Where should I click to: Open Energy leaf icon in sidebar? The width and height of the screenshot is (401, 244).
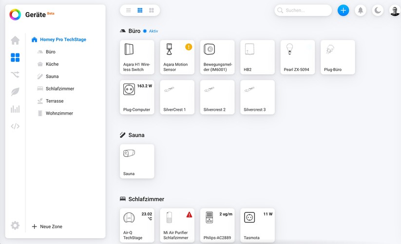(15, 92)
